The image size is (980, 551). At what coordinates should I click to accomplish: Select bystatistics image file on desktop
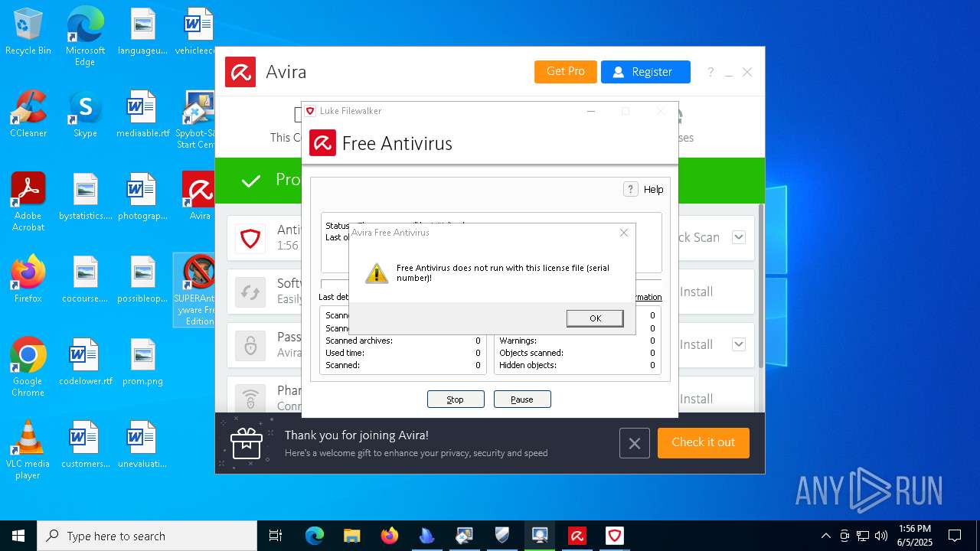[85, 197]
